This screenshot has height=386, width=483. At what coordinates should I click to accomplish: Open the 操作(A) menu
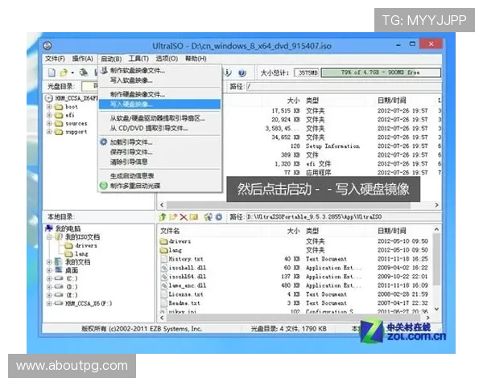[83, 59]
